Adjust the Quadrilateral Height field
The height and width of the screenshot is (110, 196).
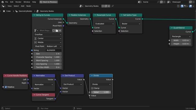click(x=181, y=44)
